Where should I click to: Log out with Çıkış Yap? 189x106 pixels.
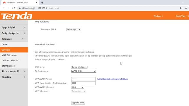click(x=180, y=16)
